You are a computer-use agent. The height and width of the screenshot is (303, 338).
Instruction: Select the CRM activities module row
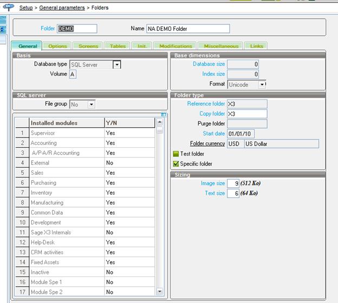pos(85,252)
